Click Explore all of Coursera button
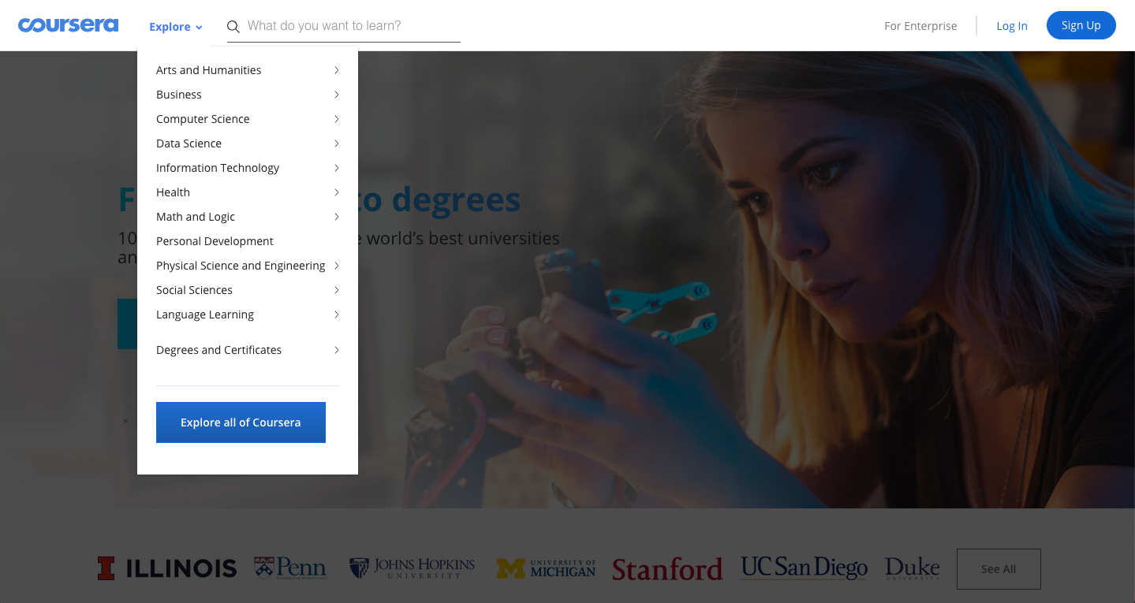Image resolution: width=1135 pixels, height=603 pixels. (x=241, y=422)
